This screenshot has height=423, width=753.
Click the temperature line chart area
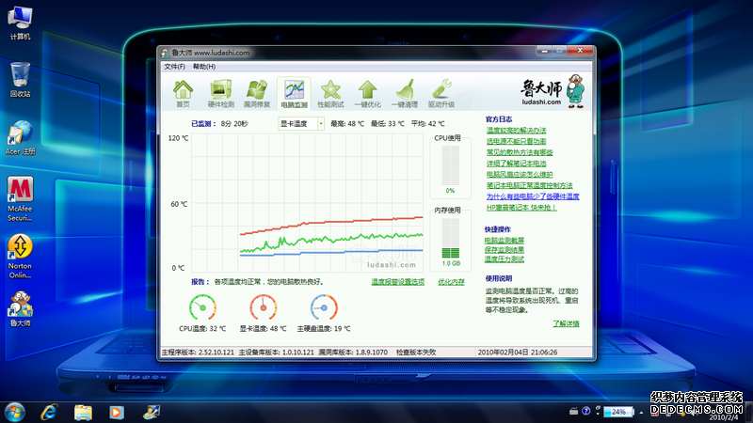[307, 202]
